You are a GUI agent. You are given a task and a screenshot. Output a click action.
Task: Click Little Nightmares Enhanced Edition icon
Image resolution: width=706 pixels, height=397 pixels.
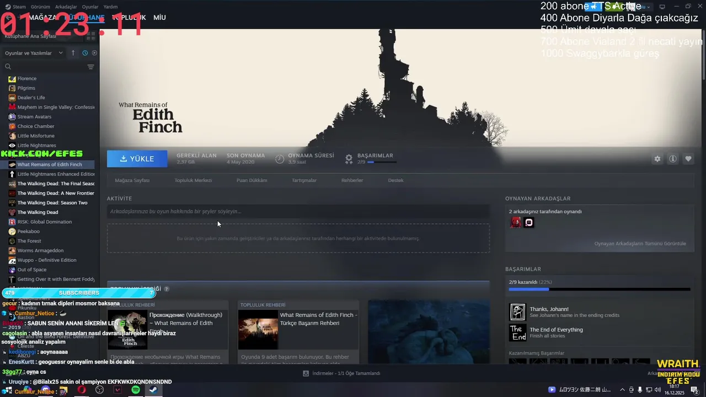point(12,174)
